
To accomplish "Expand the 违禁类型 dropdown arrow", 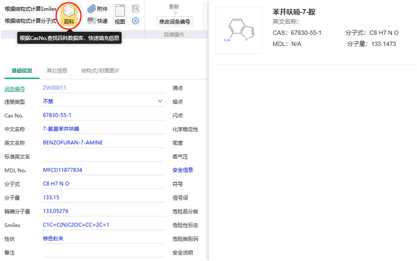I will pos(160,101).
